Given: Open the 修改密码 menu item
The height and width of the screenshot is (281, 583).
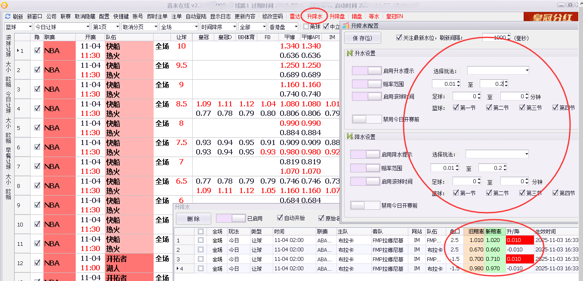Looking at the screenshot, I should tap(272, 16).
